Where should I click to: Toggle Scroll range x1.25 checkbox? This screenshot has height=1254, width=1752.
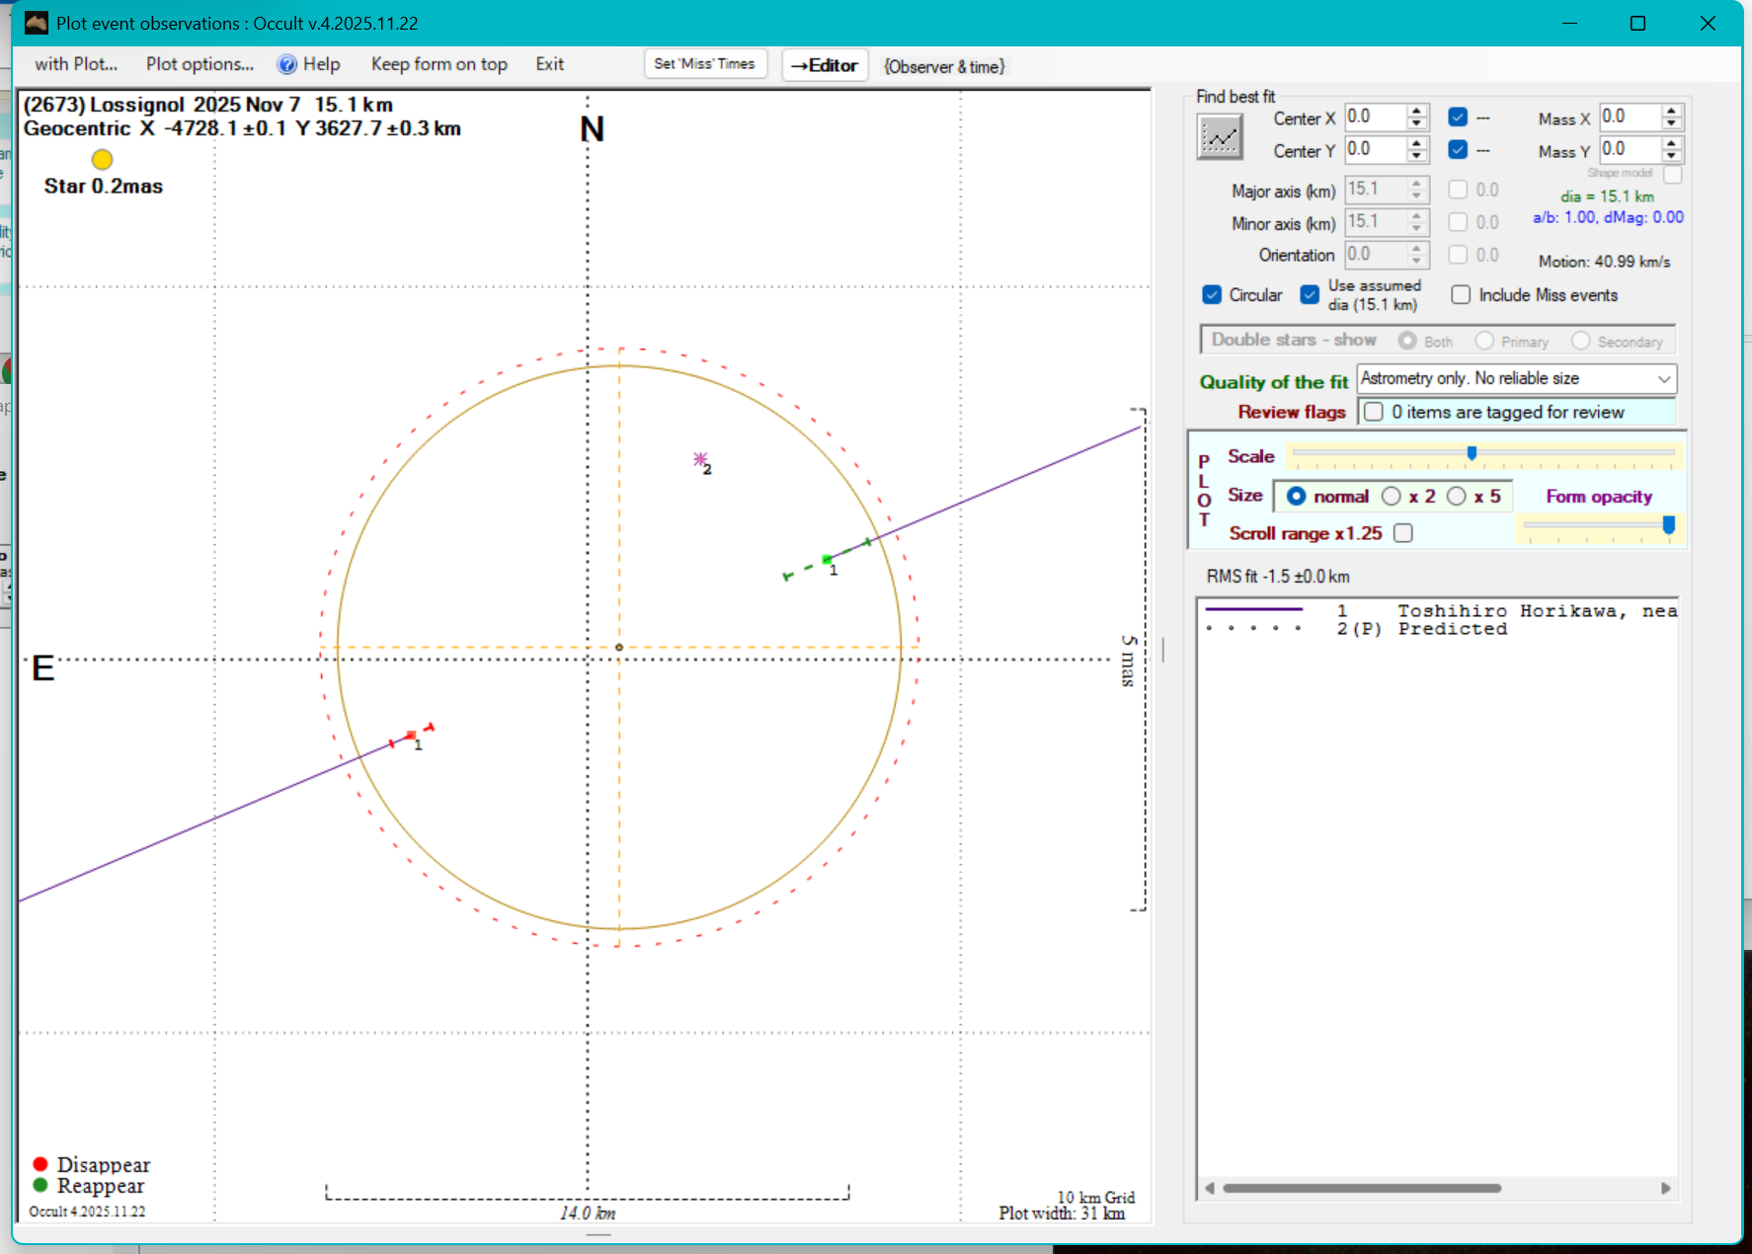(1403, 533)
